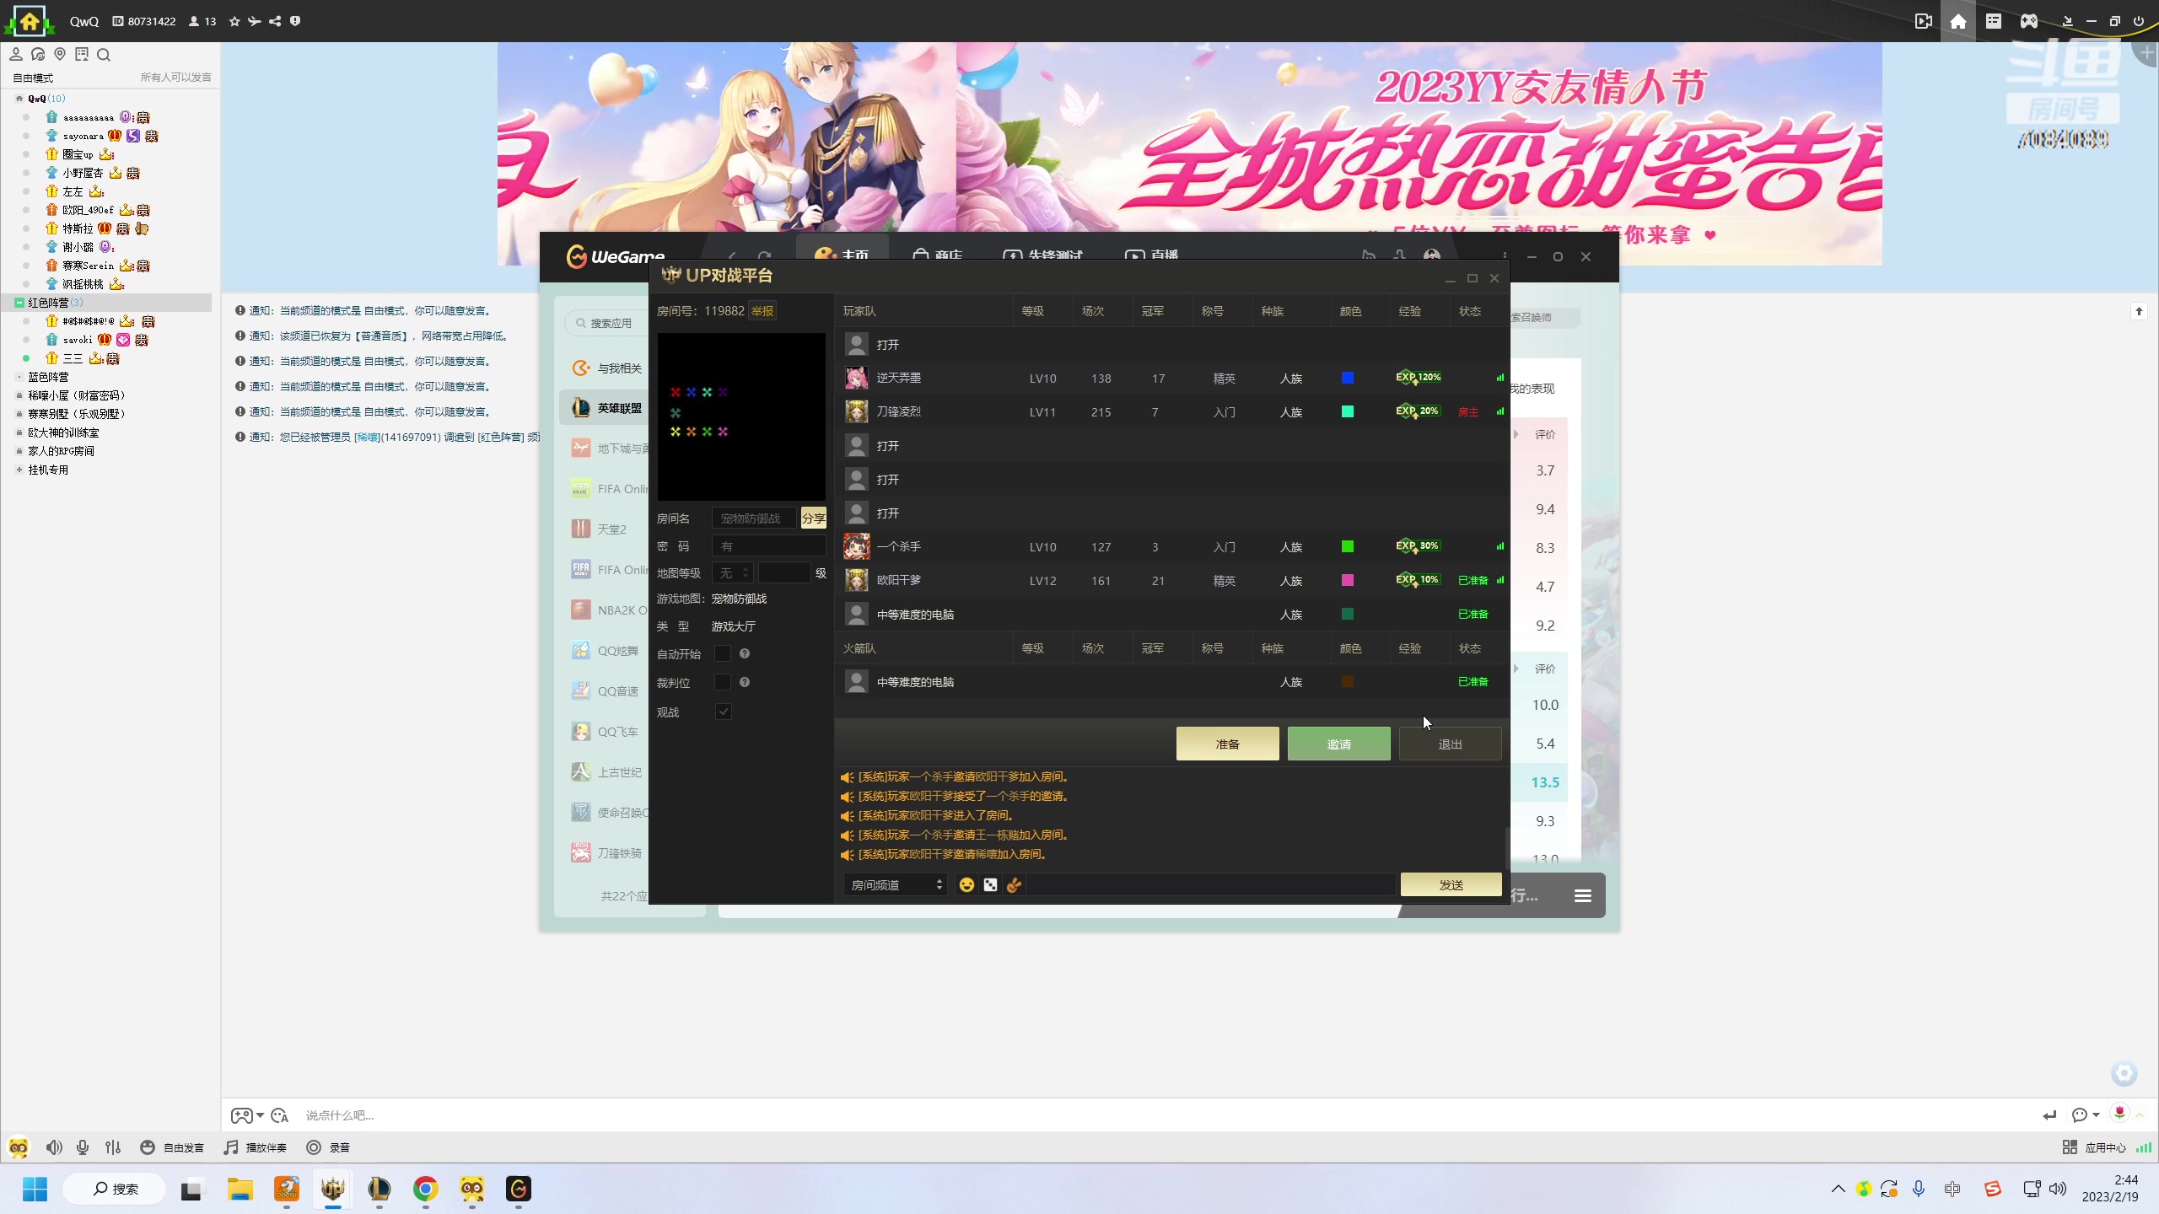The image size is (2159, 1214).
Task: Click help icon next to 自动开始
Action: [x=745, y=653]
